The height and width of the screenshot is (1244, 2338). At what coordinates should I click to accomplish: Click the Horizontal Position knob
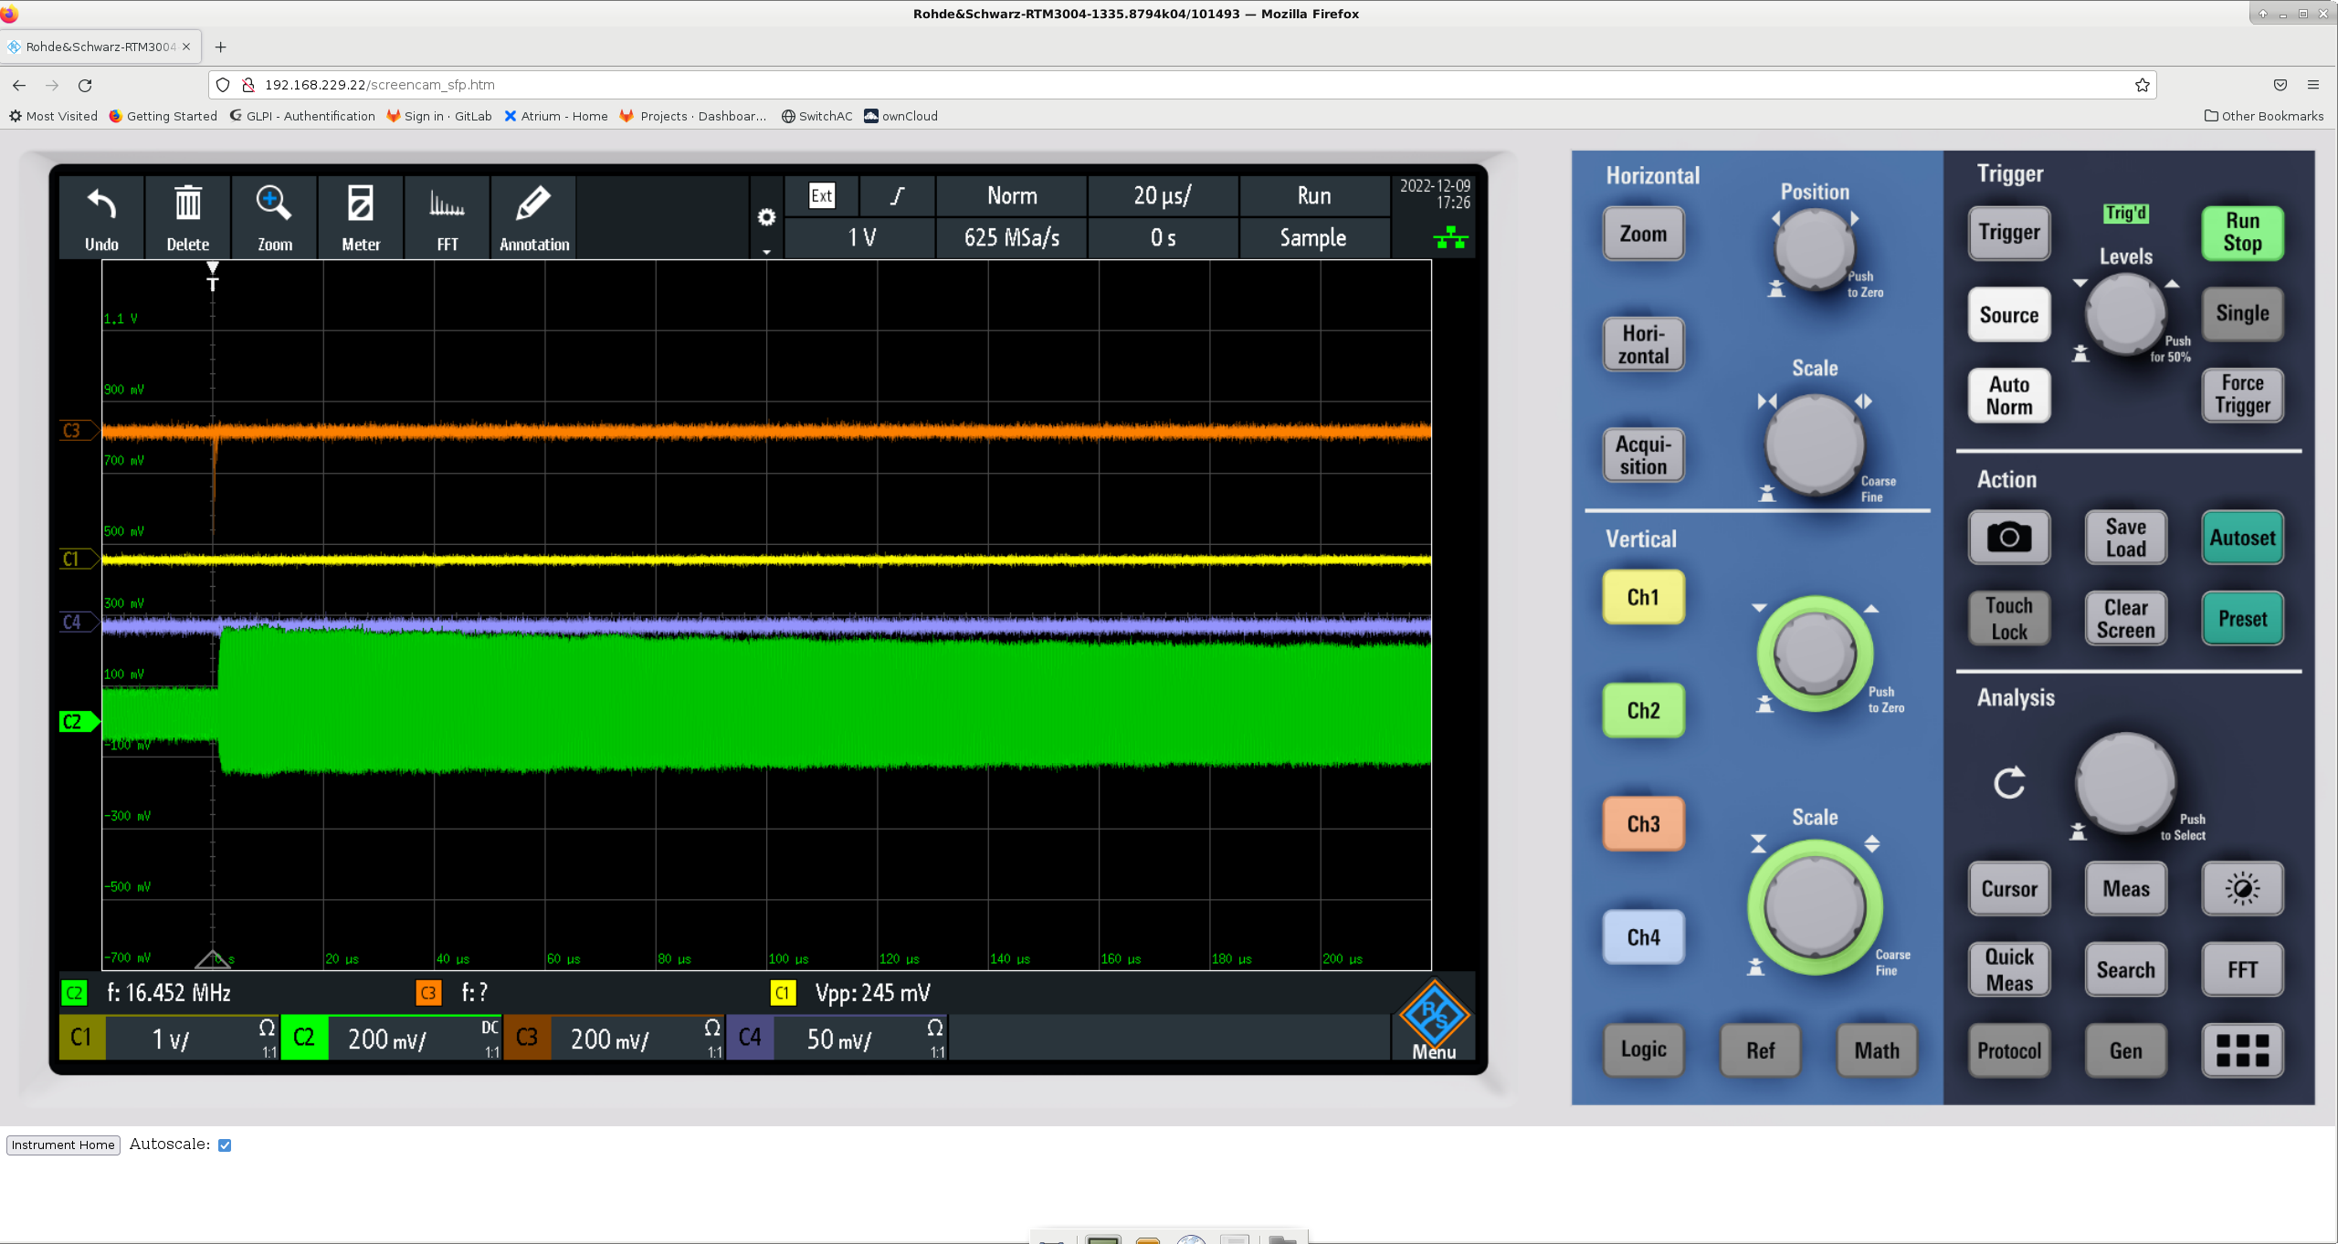(x=1814, y=248)
